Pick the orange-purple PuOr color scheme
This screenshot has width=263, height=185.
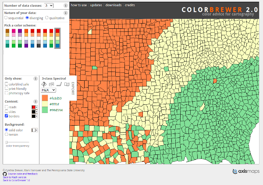[26, 38]
